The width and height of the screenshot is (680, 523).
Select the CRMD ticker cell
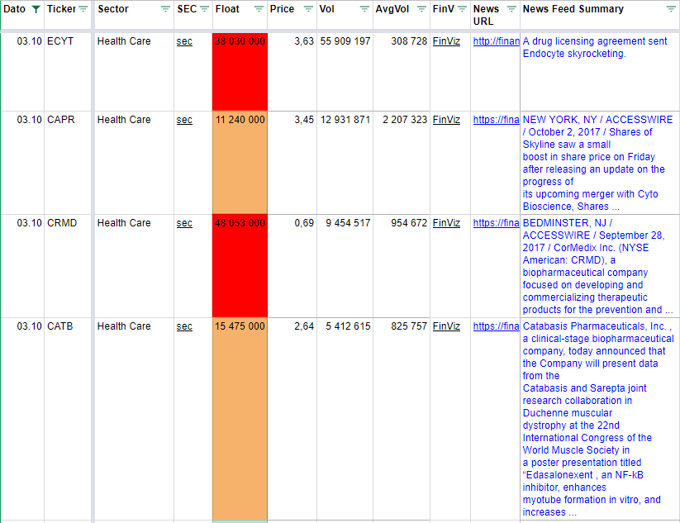68,266
